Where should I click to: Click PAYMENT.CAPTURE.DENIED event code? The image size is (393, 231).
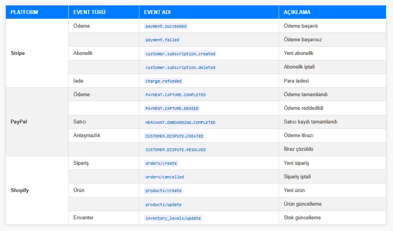point(172,108)
